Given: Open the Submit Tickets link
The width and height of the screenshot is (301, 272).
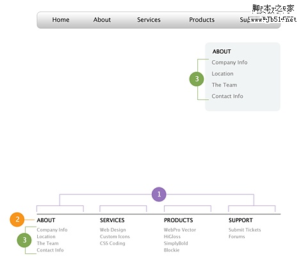Looking at the screenshot, I should [x=245, y=230].
